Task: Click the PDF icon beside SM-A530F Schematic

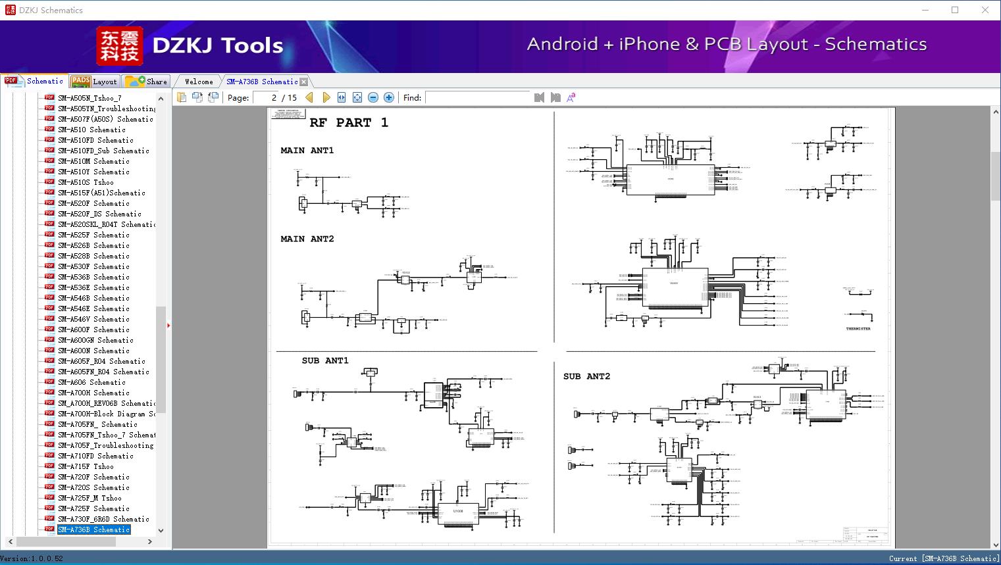Action: (x=49, y=266)
